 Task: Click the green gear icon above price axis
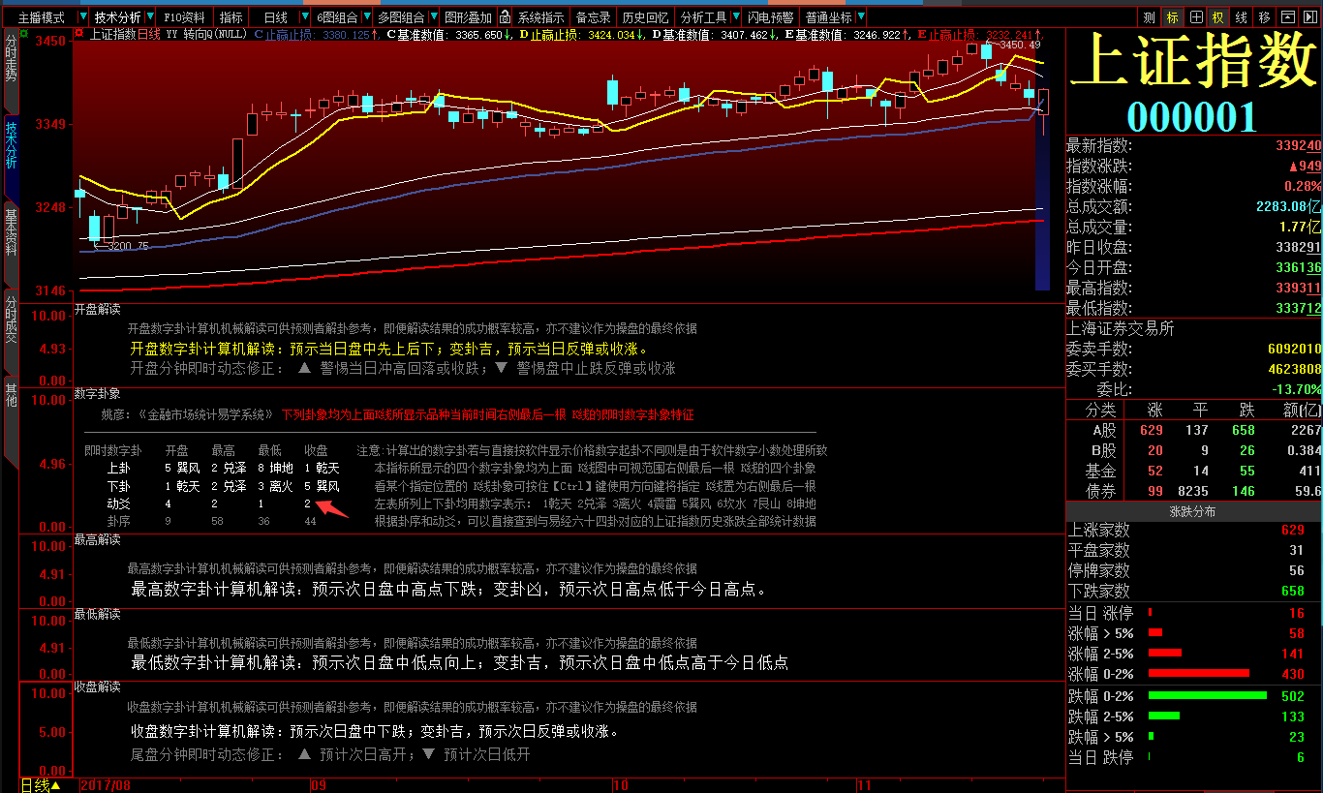coord(23,34)
